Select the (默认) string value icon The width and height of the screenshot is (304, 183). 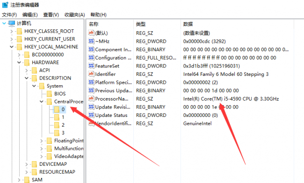pyautogui.click(x=91, y=33)
